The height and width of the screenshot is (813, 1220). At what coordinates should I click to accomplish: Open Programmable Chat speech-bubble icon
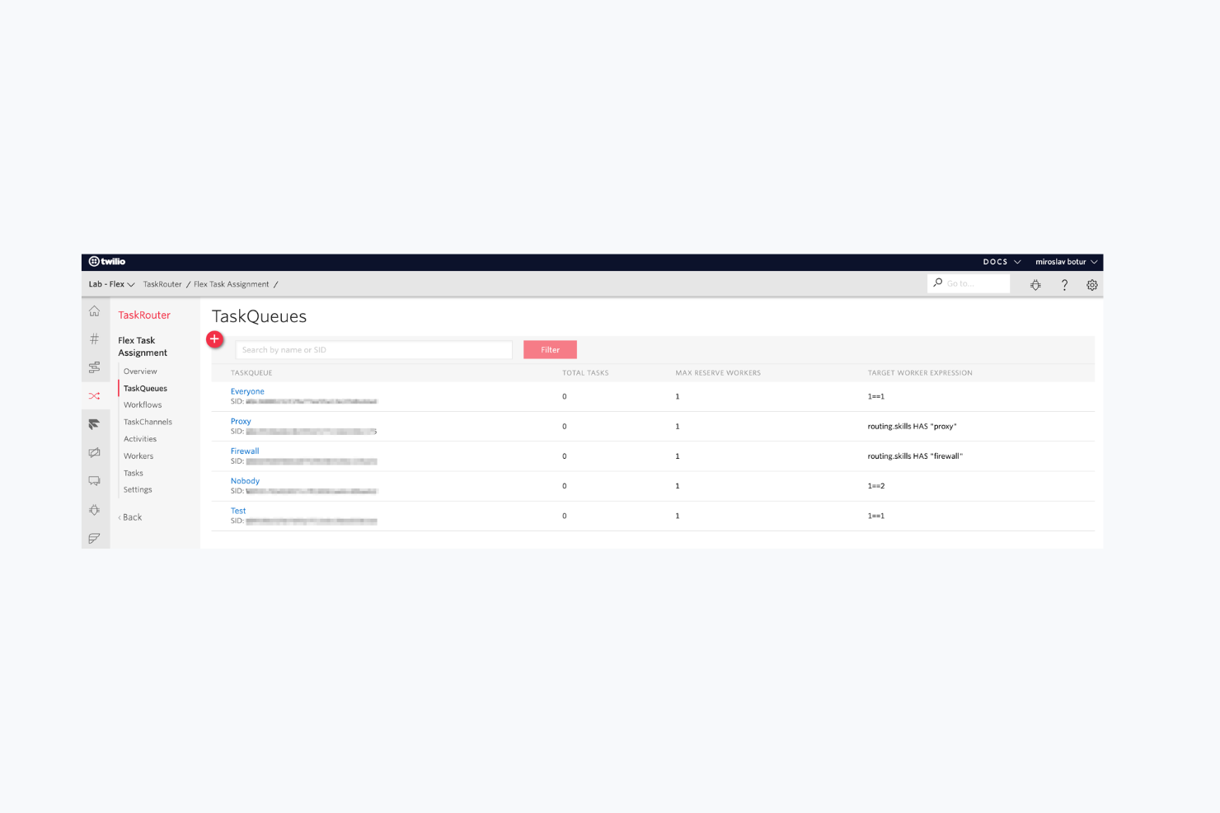[95, 481]
